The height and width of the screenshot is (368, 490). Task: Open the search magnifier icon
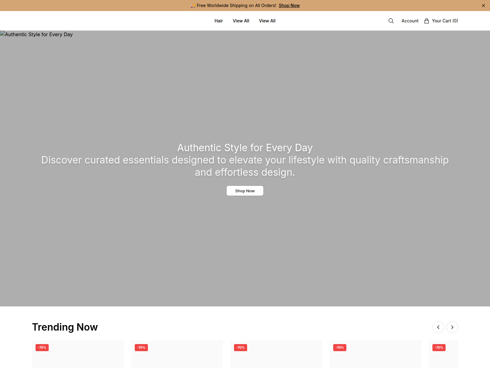click(x=391, y=21)
